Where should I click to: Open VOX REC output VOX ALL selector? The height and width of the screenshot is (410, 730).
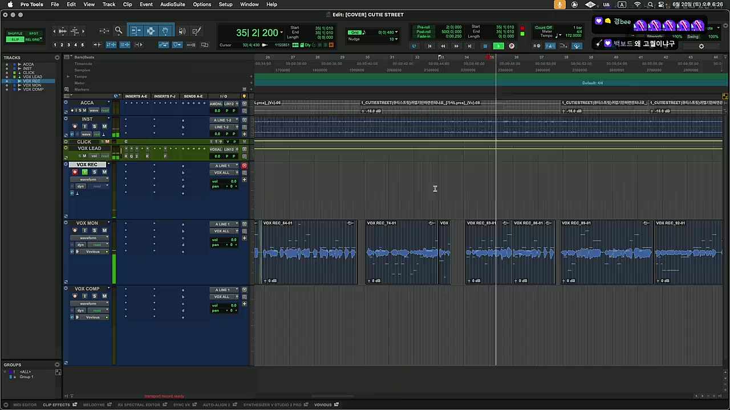pos(222,173)
